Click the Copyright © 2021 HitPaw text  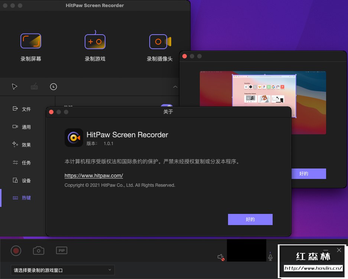pyautogui.click(x=120, y=185)
